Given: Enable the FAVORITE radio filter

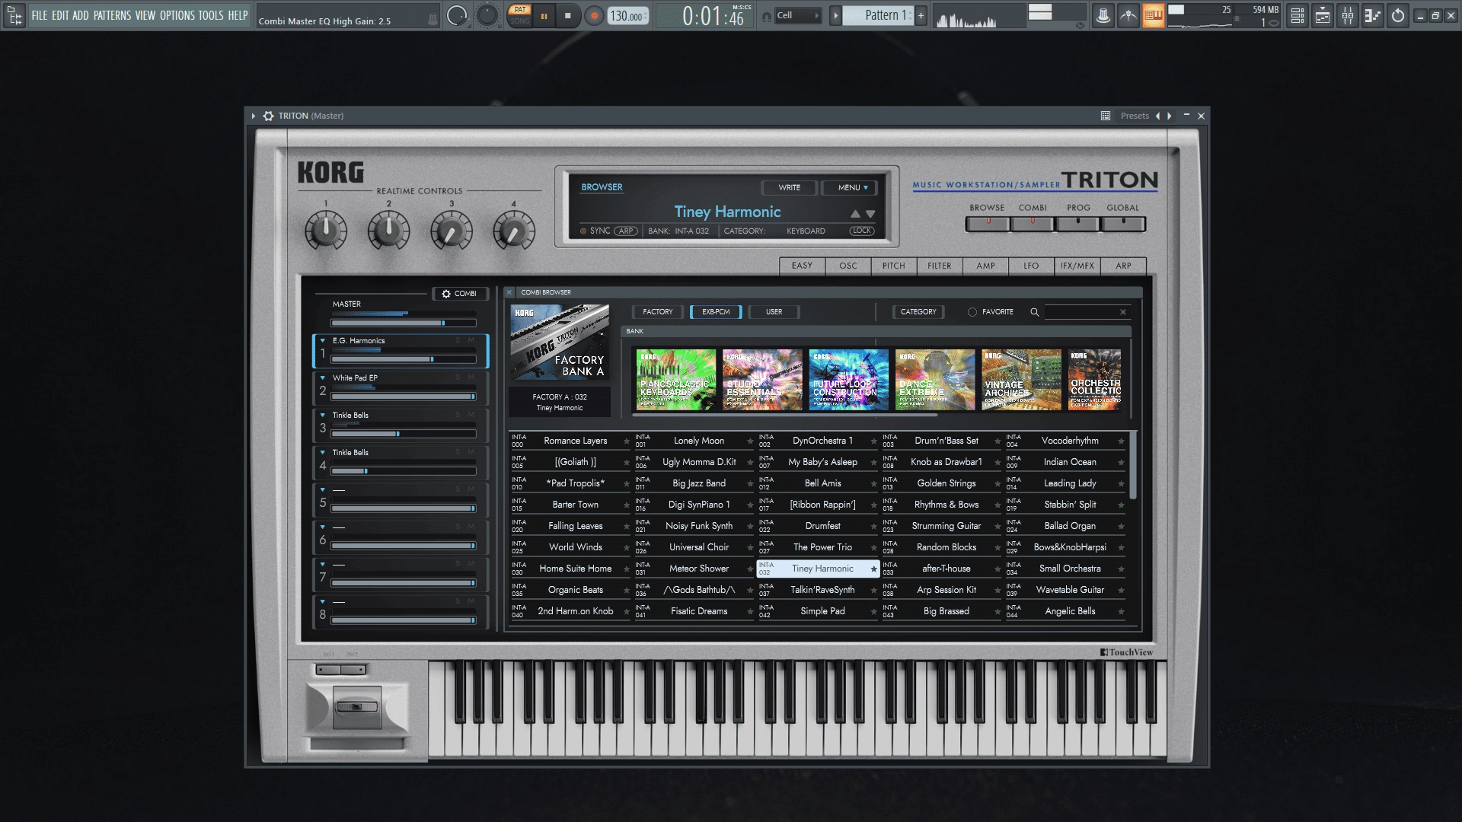Looking at the screenshot, I should pos(972,312).
